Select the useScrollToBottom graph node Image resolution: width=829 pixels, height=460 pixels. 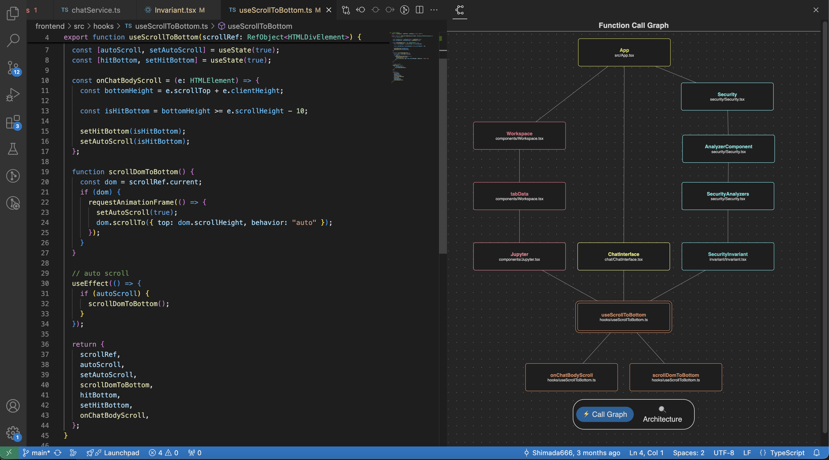623,317
